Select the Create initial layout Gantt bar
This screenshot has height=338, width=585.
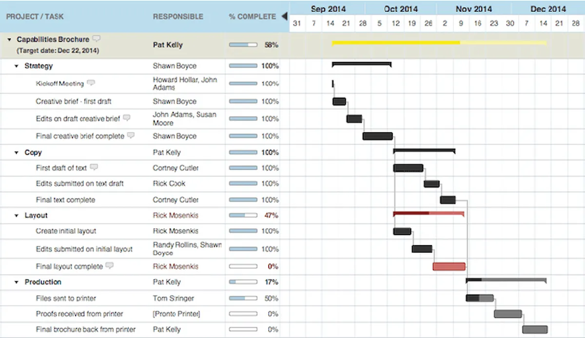(402, 231)
